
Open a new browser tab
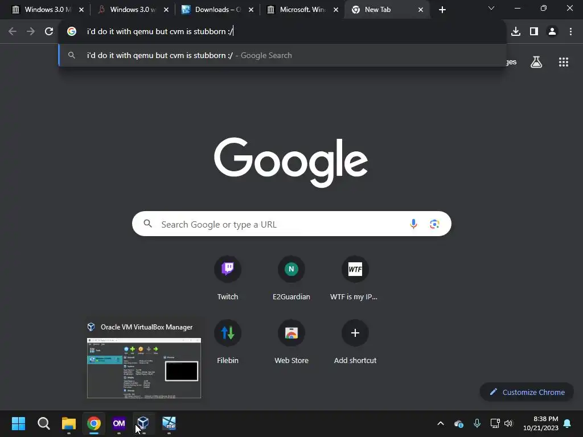442,10
